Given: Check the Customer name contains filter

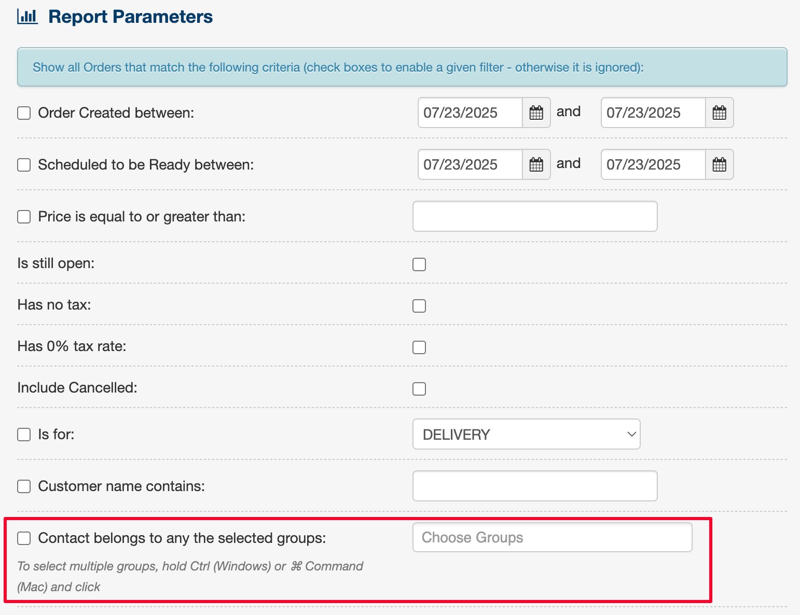Looking at the screenshot, I should click(x=24, y=486).
